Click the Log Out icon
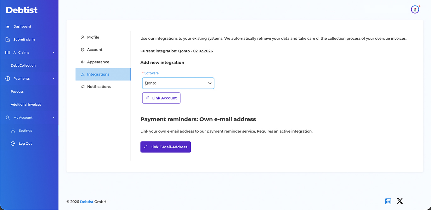 13,144
